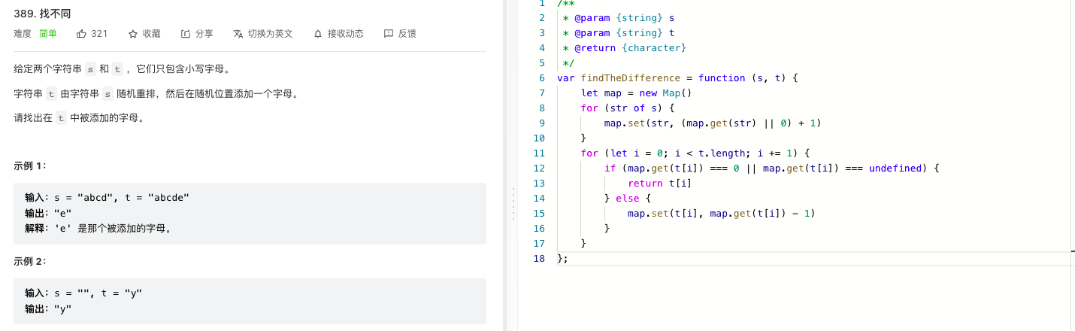Click the 示例 1 heading
Image resolution: width=1075 pixels, height=331 pixels.
30,165
